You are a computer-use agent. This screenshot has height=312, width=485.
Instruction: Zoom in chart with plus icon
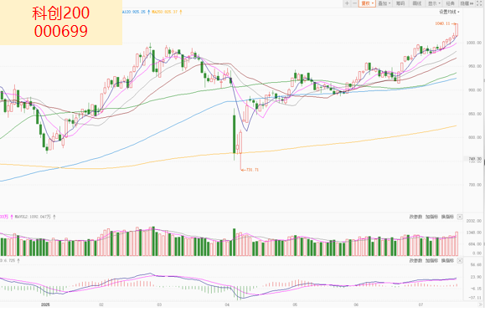[347, 3]
